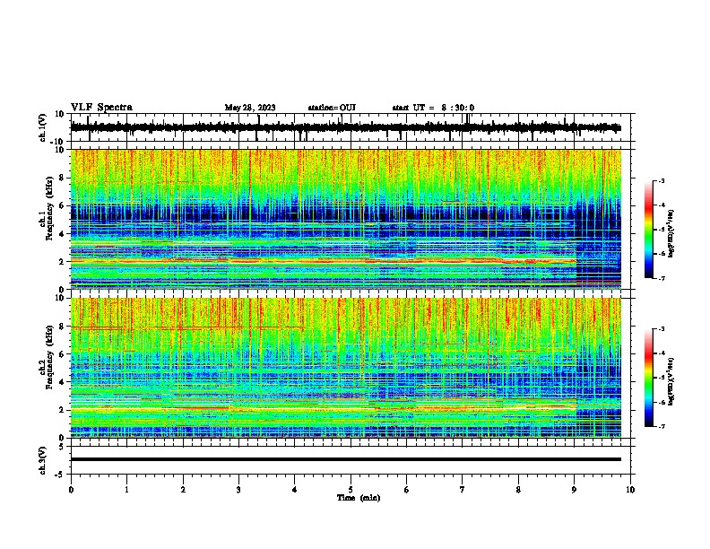This screenshot has height=549, width=710.
Task: Click the "ch.1(V)" axis label
Action: (x=43, y=127)
